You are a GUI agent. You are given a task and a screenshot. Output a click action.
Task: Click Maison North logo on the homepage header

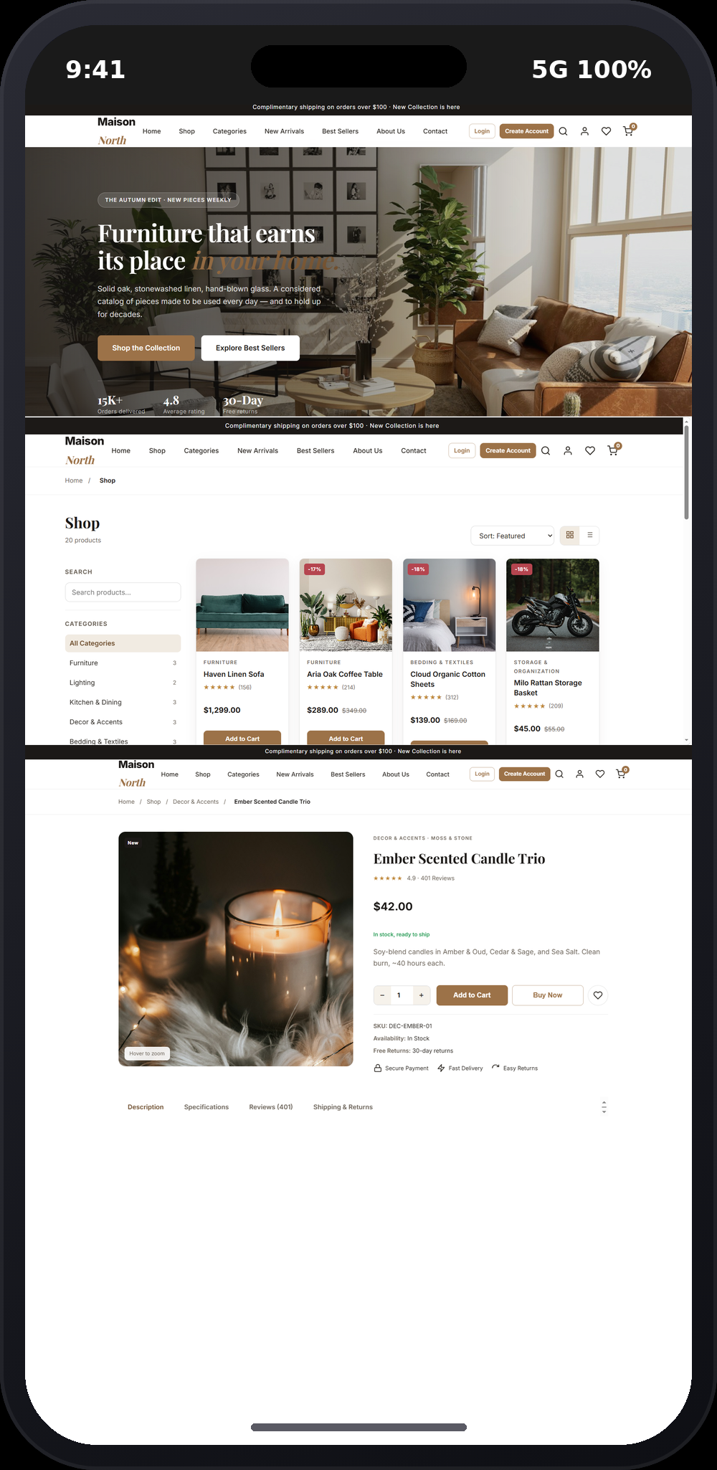coord(116,131)
